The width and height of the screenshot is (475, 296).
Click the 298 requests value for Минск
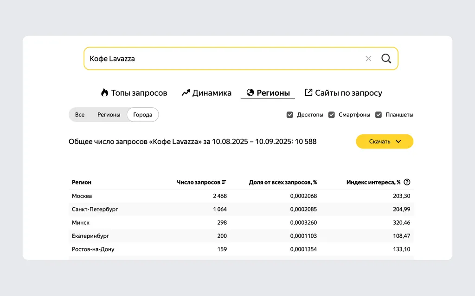point(222,222)
